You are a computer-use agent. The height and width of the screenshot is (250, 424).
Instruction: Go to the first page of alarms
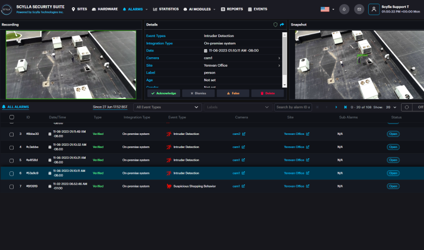(x=317, y=107)
